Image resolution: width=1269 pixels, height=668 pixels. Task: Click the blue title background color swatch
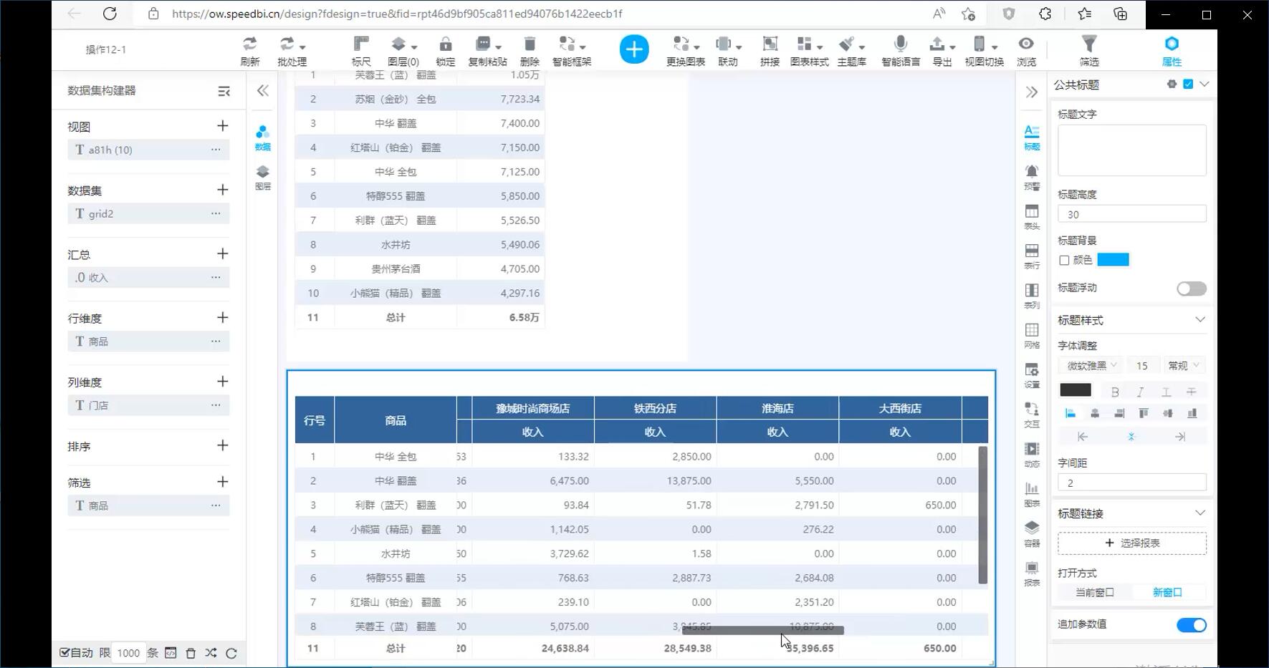point(1113,260)
